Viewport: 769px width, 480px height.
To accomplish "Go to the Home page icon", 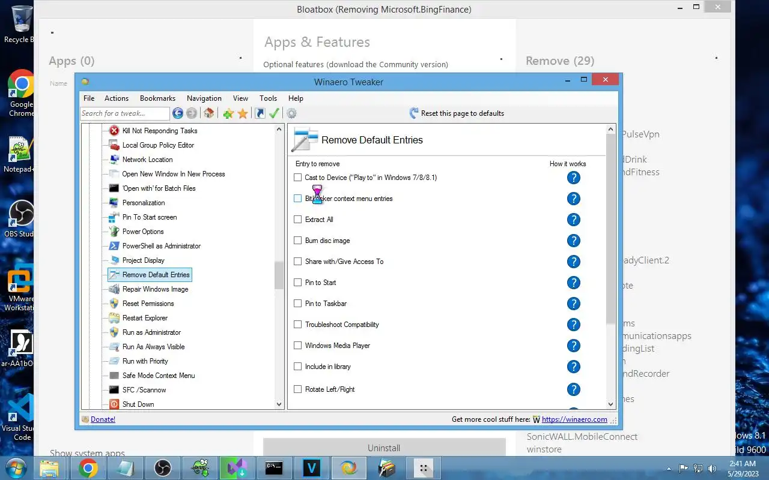I will [208, 113].
